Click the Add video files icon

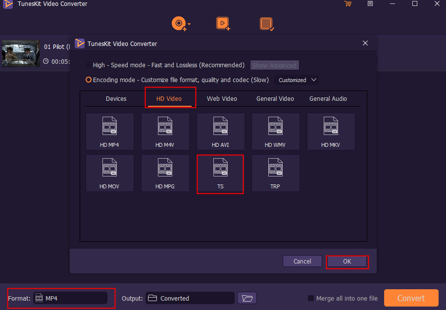coord(223,24)
